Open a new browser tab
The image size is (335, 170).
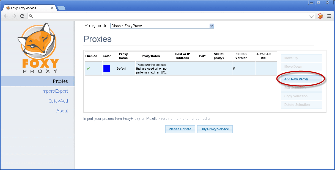pyautogui.click(x=61, y=8)
